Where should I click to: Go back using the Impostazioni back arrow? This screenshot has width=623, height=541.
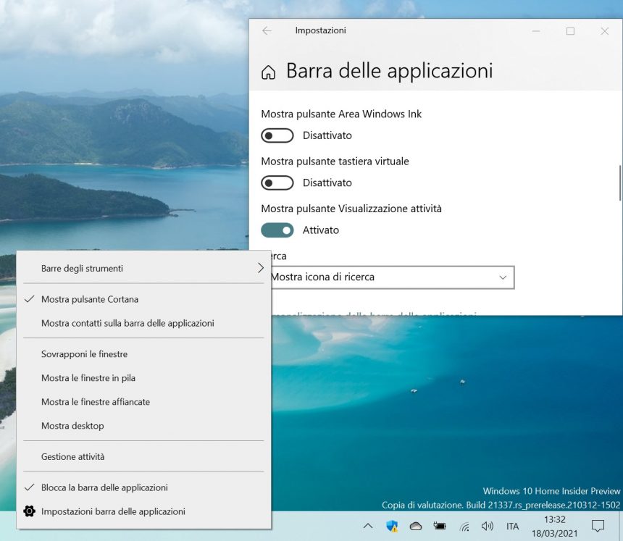point(267,30)
